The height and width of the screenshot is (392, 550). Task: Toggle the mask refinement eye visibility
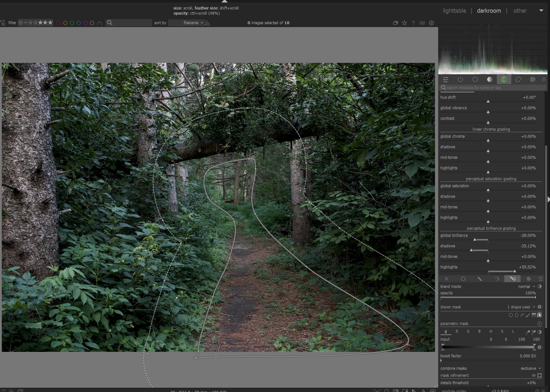click(533, 376)
